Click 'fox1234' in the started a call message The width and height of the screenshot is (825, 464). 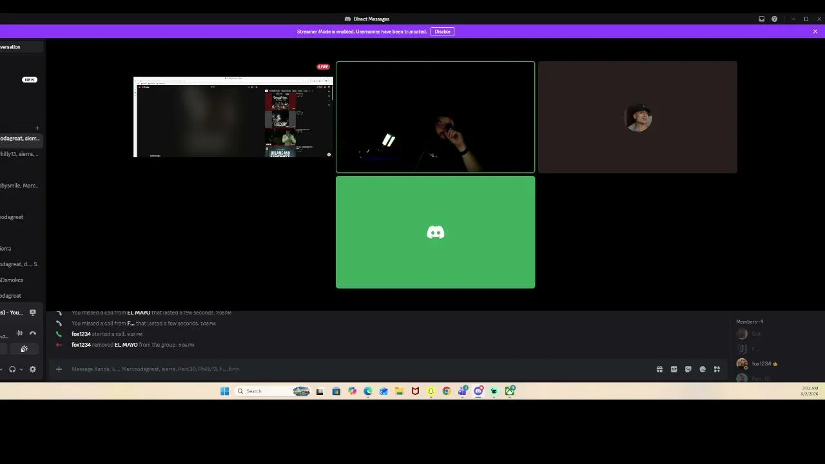81,334
